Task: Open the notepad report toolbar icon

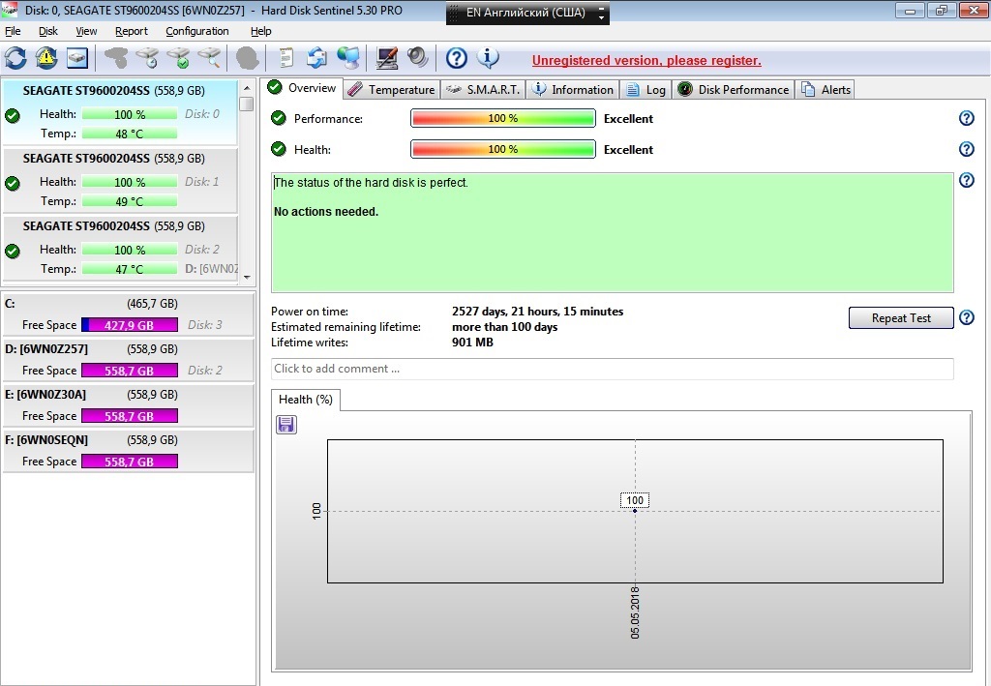Action: (x=285, y=58)
